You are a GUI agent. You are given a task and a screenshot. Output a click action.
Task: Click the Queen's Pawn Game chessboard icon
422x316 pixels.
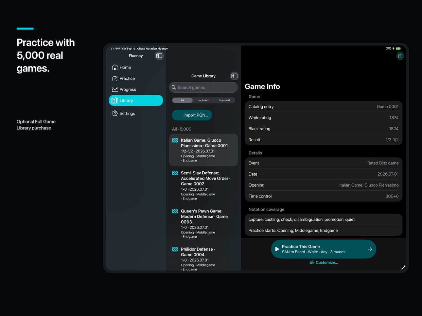tap(175, 211)
